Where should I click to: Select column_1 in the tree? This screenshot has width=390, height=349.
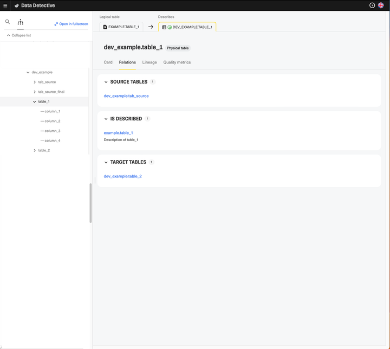[52, 111]
